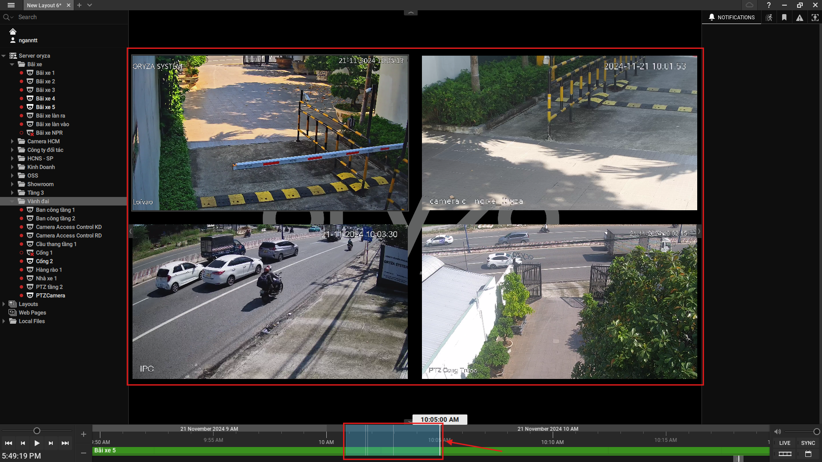Collapse the Server oryza node
Viewport: 822px width, 462px height.
[x=3, y=56]
